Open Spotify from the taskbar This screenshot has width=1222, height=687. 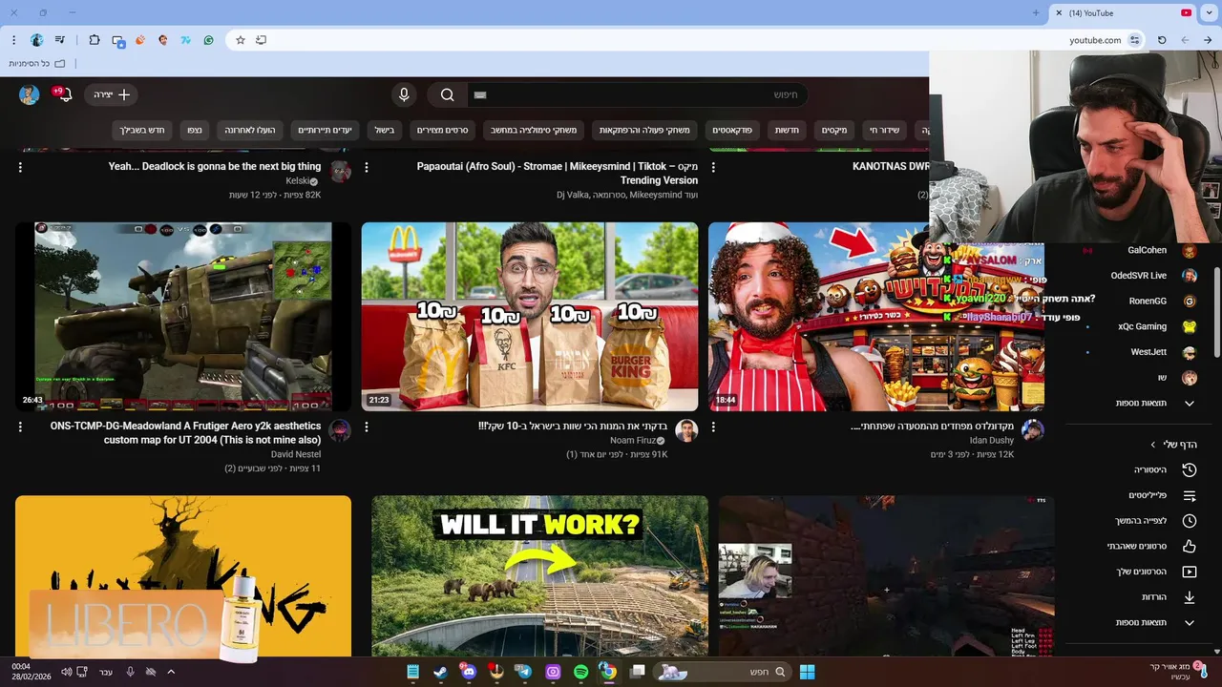[581, 672]
